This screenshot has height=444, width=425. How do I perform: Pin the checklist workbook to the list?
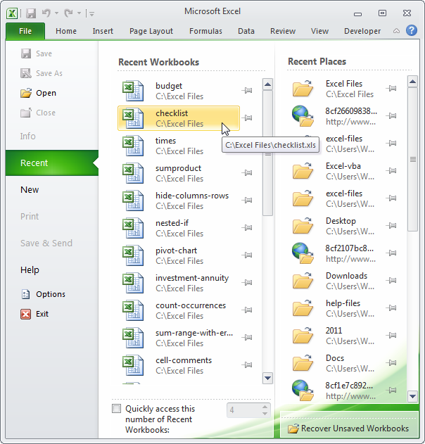pos(247,118)
